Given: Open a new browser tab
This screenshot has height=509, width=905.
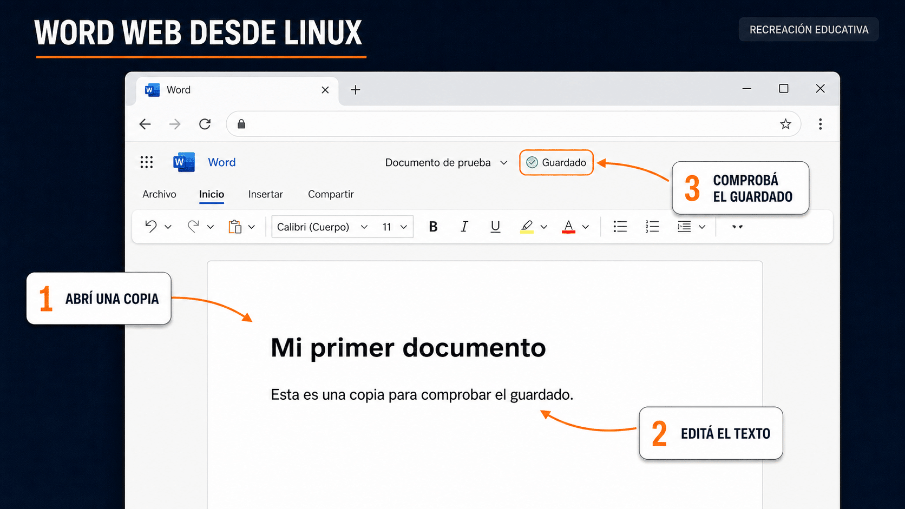Looking at the screenshot, I should (x=356, y=90).
